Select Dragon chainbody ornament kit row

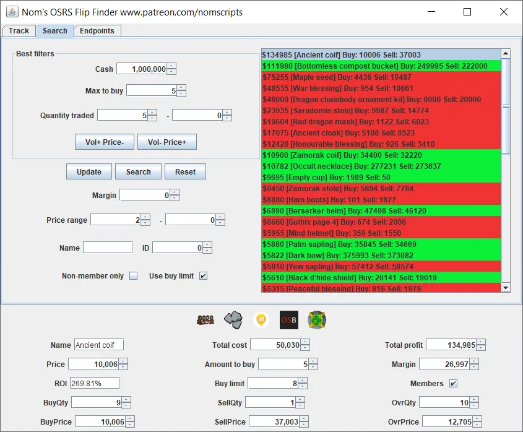coord(381,100)
